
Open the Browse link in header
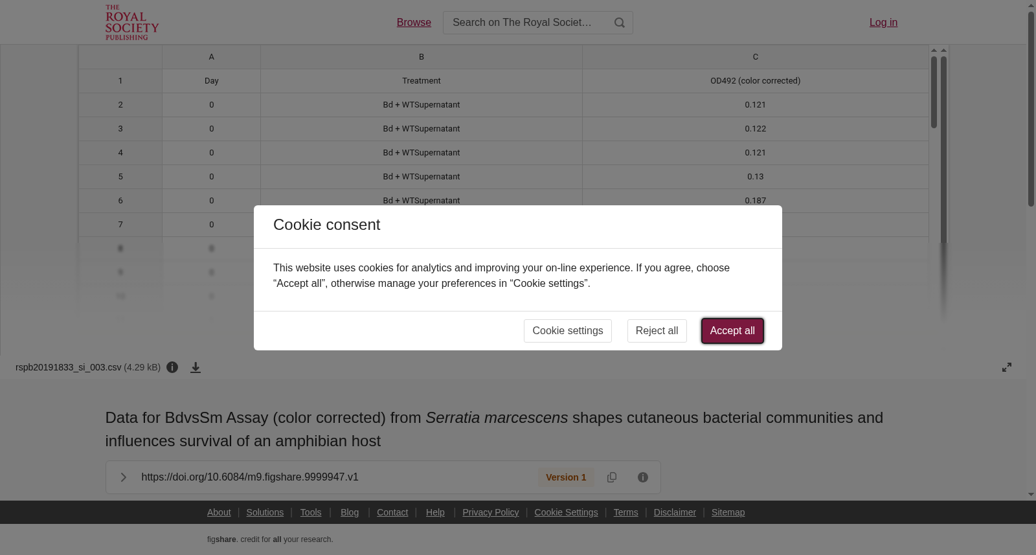coord(414,23)
